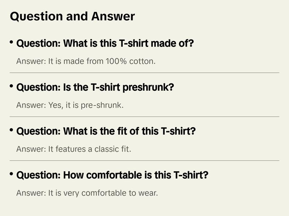
Task: Click the bullet beside the material question
Action: tap(12, 43)
